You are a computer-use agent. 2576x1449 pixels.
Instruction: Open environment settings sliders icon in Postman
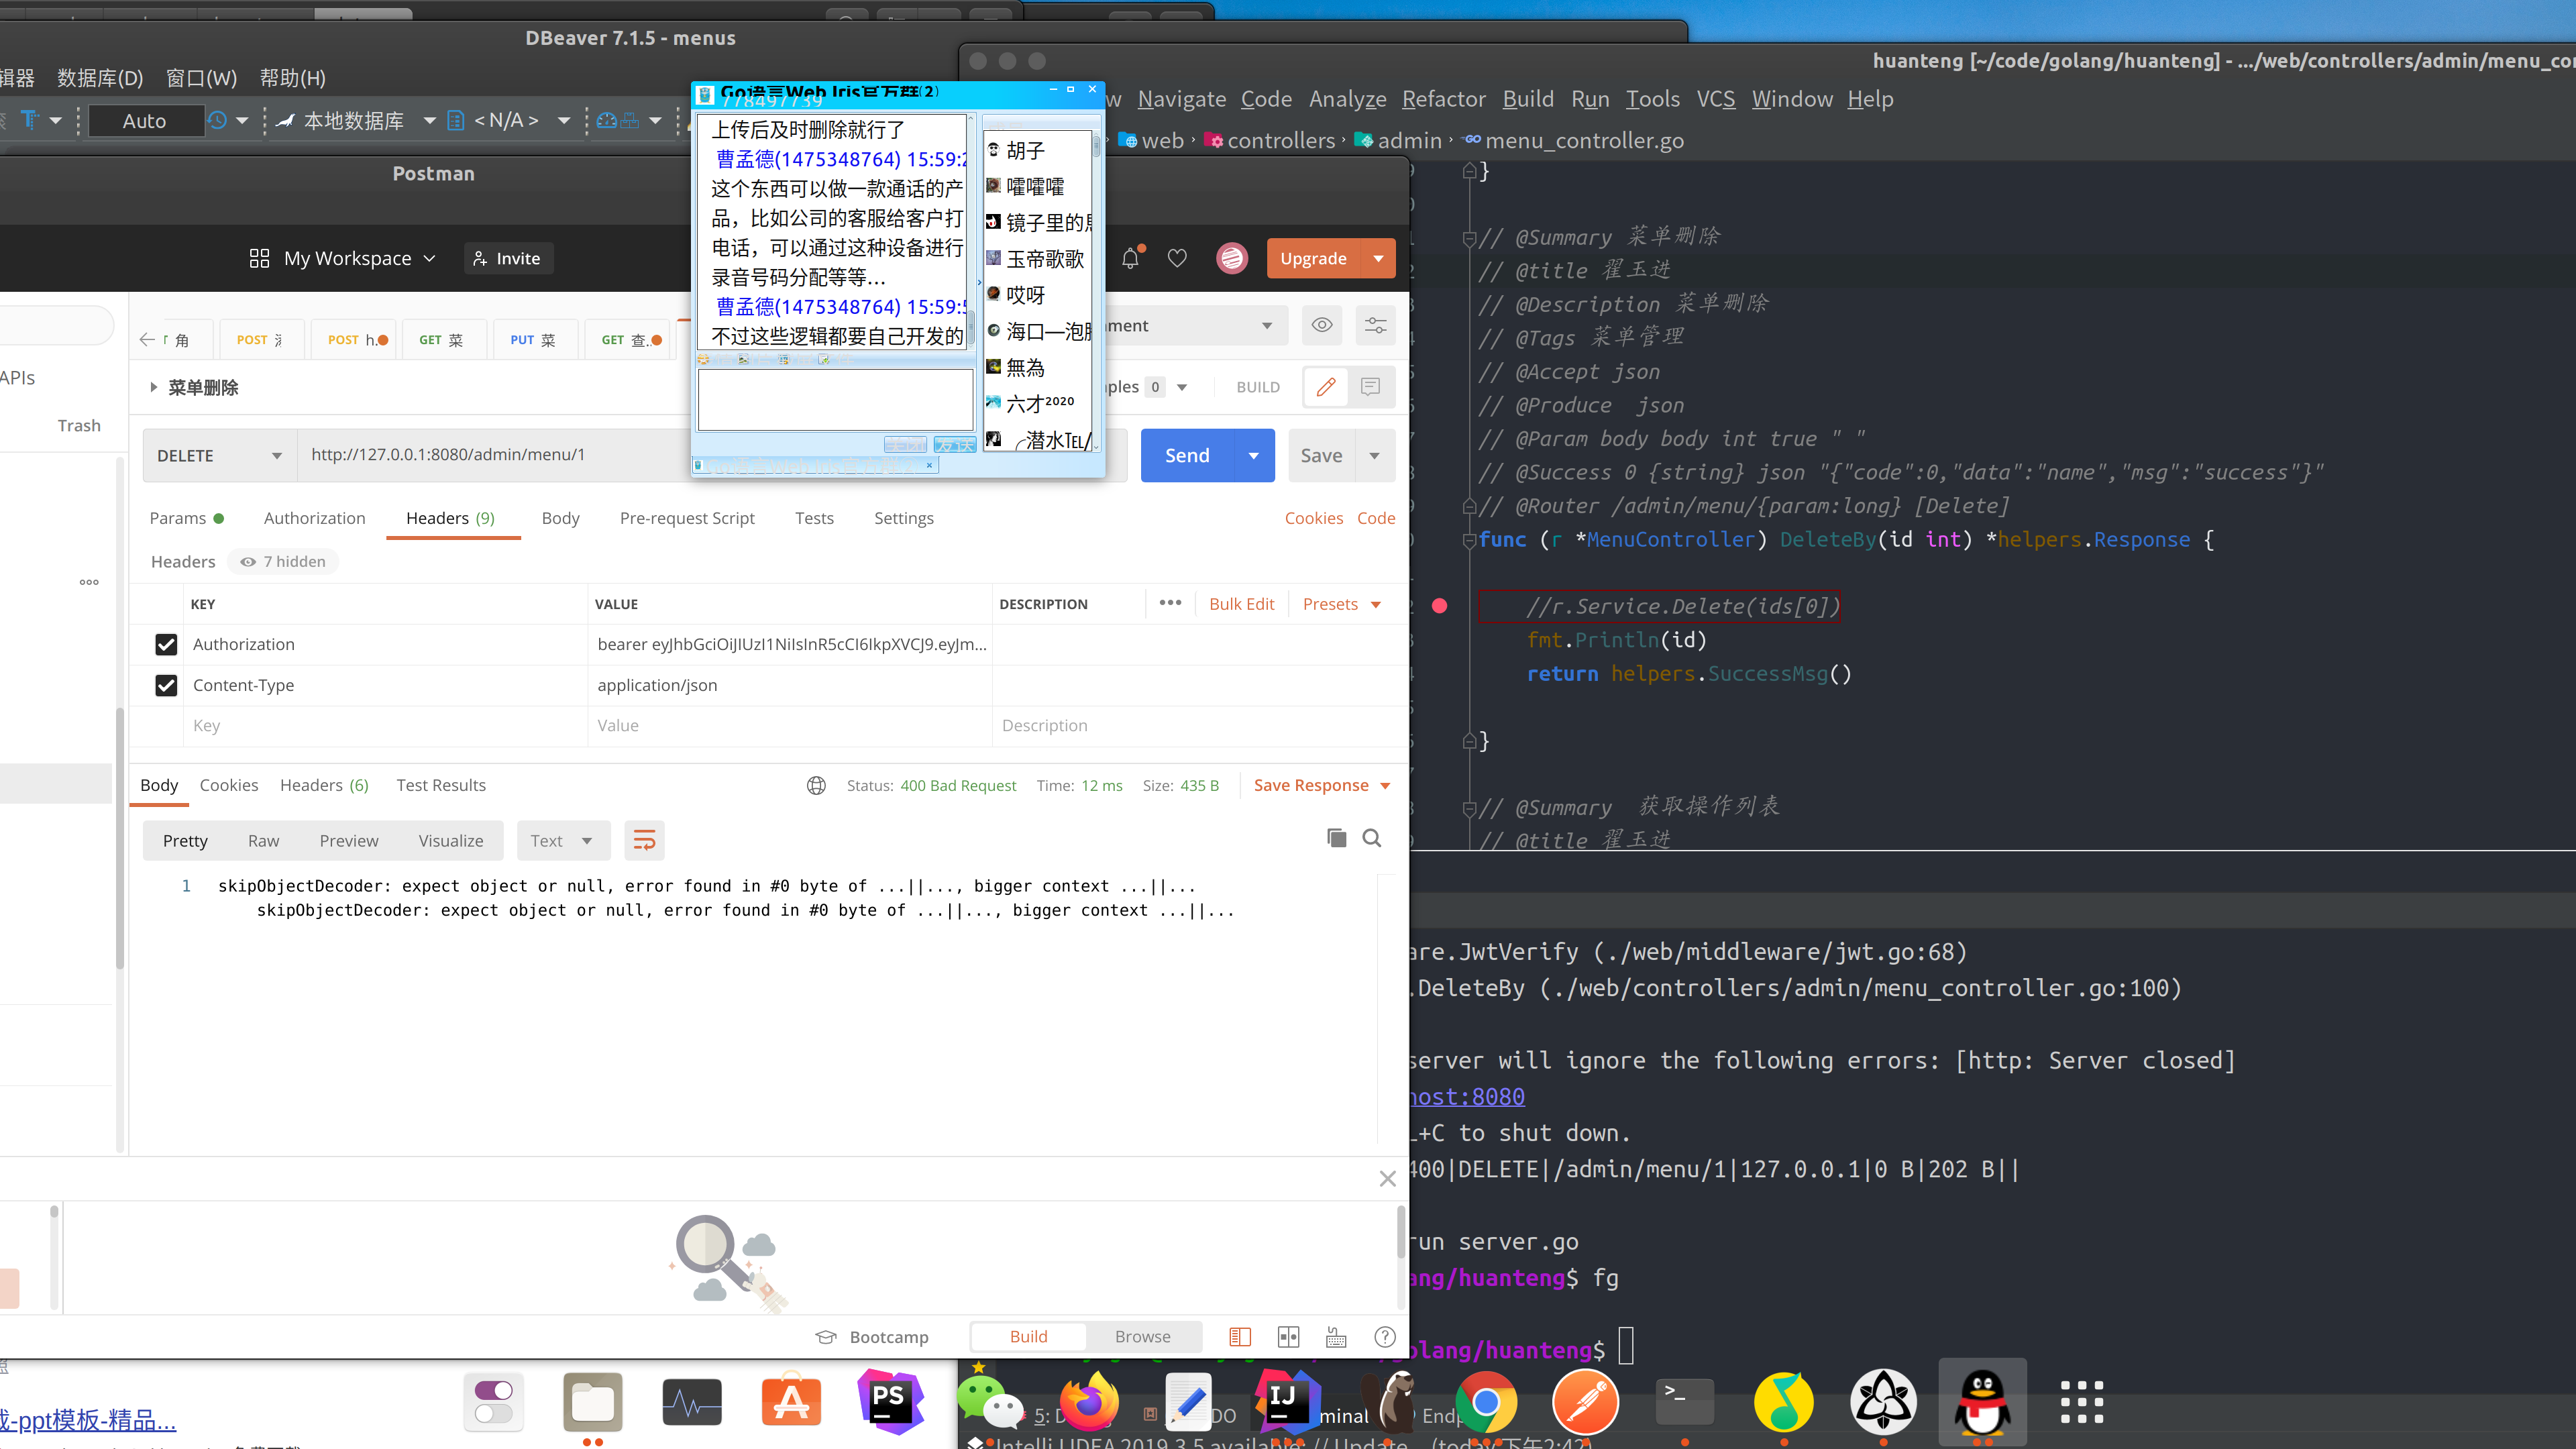1375,325
